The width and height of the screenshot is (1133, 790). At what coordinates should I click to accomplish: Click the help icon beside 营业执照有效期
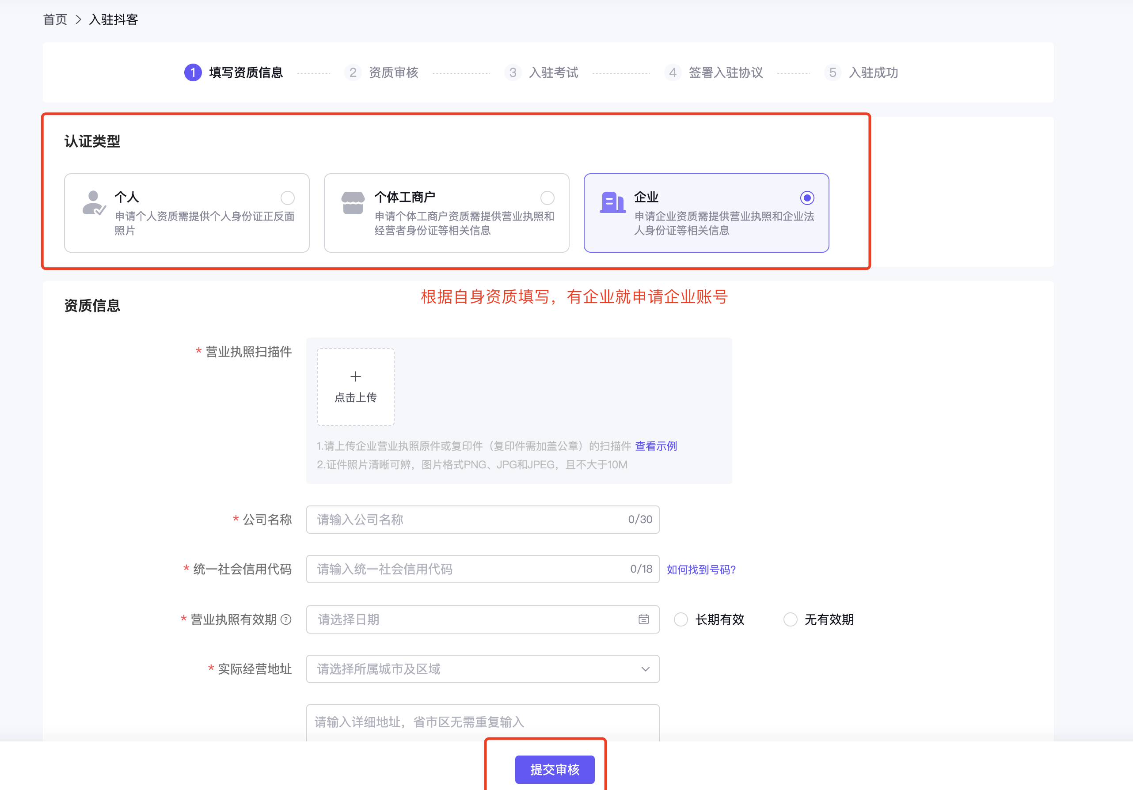286,619
